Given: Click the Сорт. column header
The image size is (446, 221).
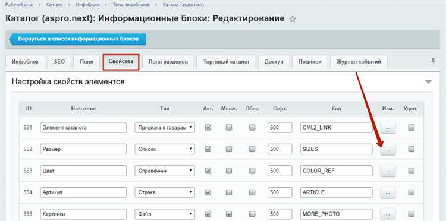Looking at the screenshot, I should coord(279,109).
